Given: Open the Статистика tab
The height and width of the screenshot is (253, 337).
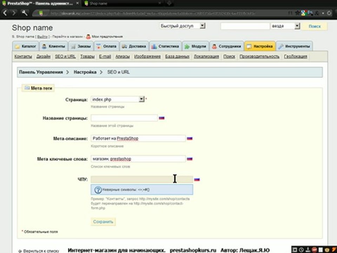Looking at the screenshot, I should 165,46.
